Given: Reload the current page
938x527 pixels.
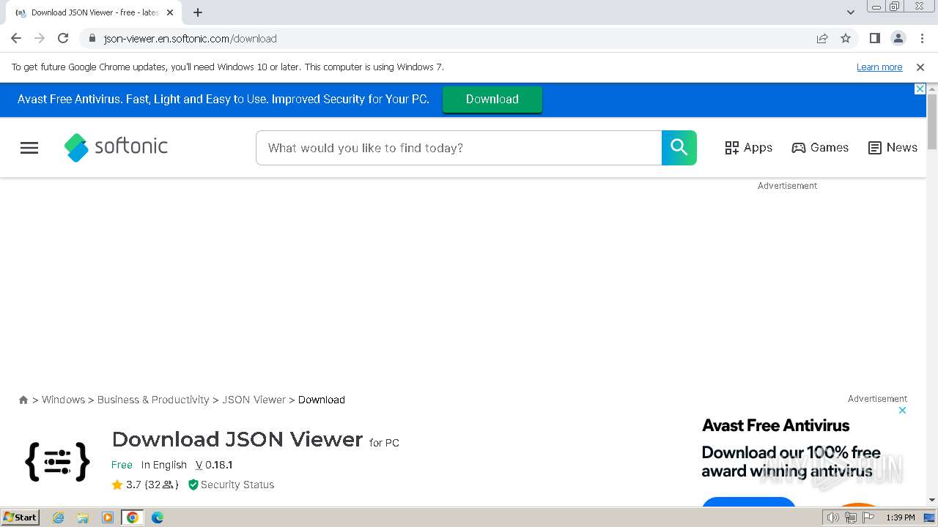Looking at the screenshot, I should point(63,38).
